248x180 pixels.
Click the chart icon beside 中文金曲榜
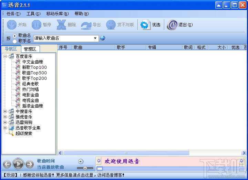pos(18,62)
